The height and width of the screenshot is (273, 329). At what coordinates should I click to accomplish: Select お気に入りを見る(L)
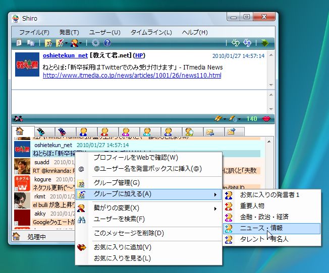click(x=148, y=258)
